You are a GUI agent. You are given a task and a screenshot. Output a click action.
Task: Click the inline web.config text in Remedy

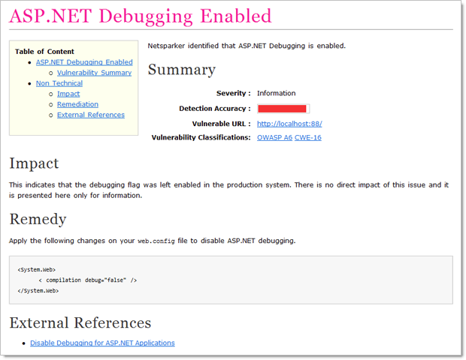click(156, 241)
